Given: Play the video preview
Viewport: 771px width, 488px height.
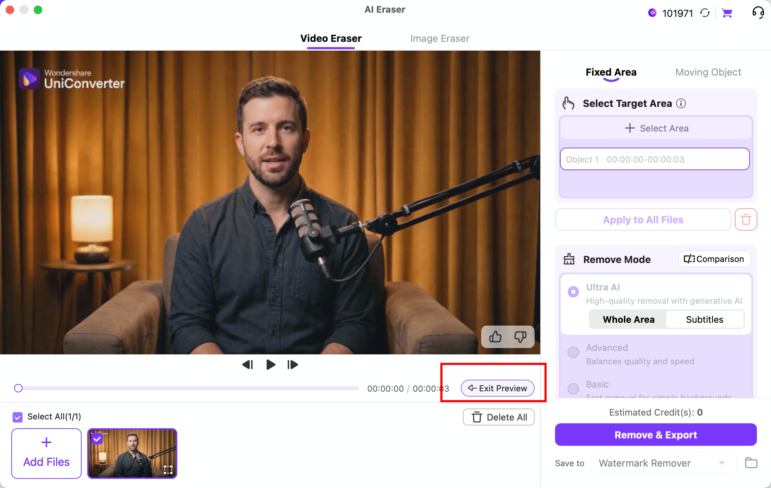Looking at the screenshot, I should tap(270, 365).
